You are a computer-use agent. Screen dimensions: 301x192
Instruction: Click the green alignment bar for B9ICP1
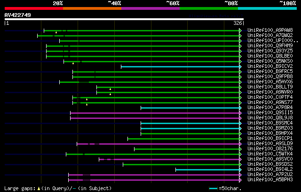183,139
